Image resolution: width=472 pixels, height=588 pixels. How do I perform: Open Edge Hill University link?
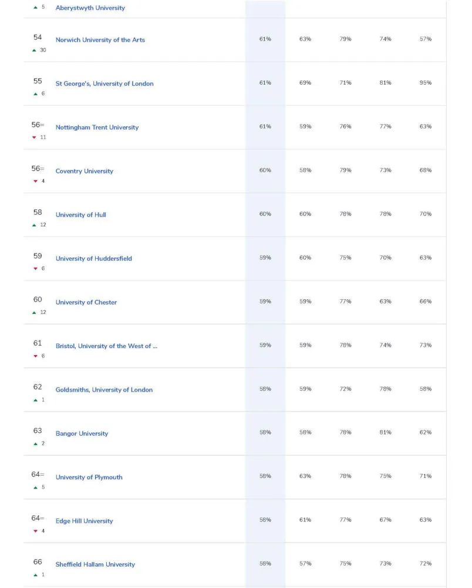coord(84,521)
